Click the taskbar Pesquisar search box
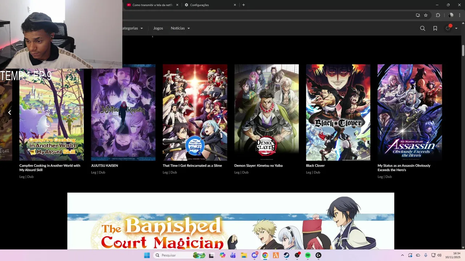Viewport: 465px width, 261px height. pos(180,255)
